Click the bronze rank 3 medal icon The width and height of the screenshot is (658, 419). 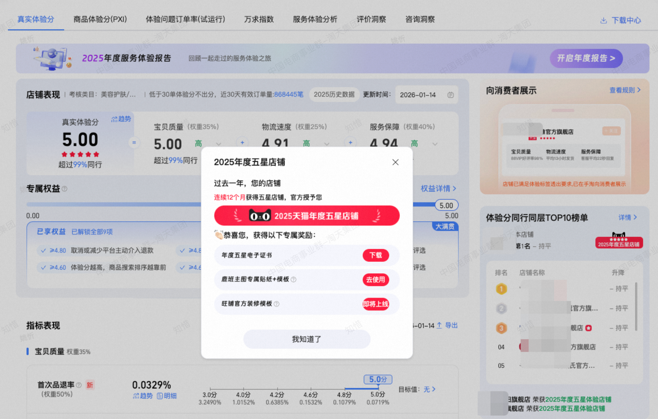pyautogui.click(x=501, y=328)
